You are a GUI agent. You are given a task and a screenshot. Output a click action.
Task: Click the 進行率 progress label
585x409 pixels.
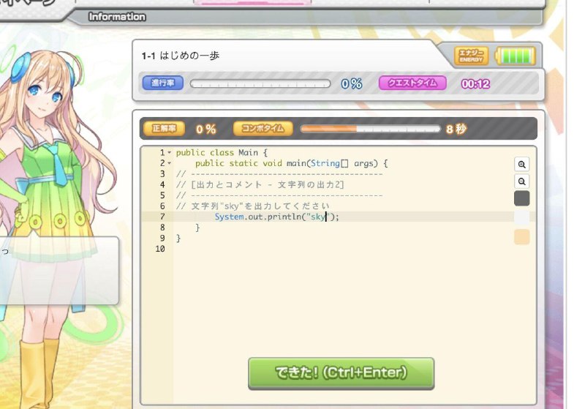point(162,83)
